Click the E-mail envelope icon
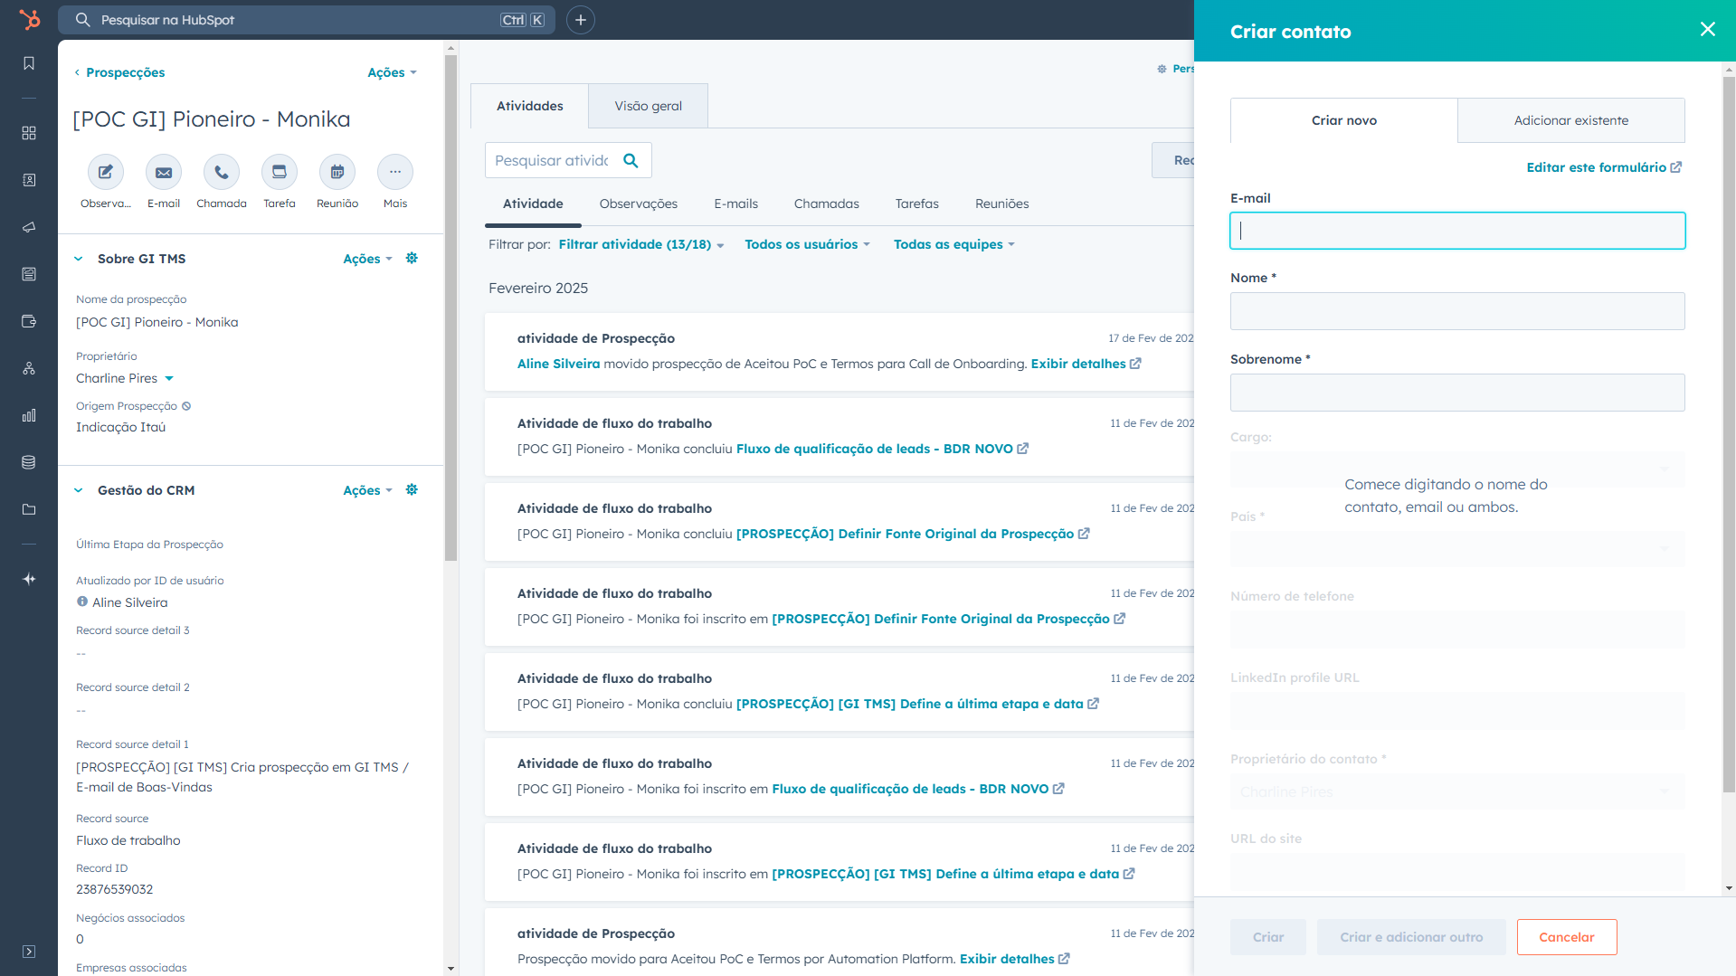This screenshot has width=1736, height=976. click(164, 172)
